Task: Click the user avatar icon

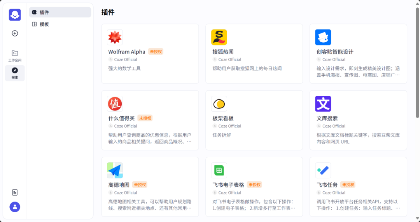Action: coord(15,207)
